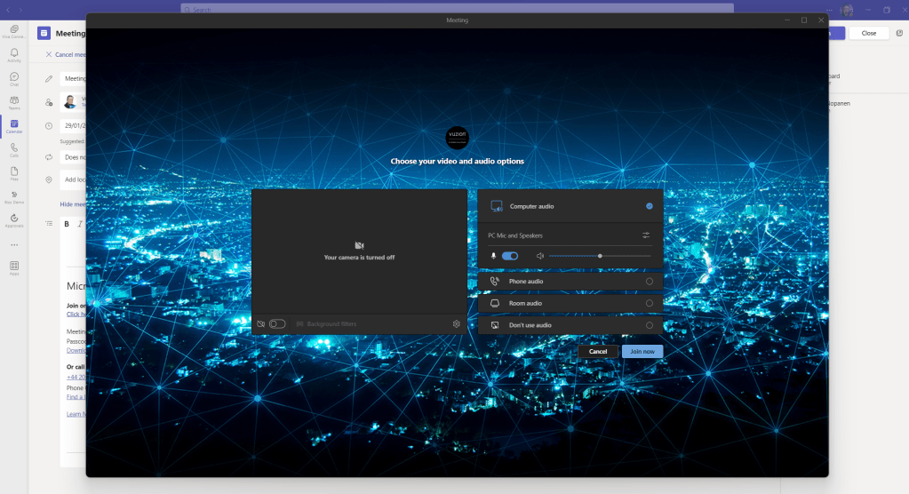The height and width of the screenshot is (494, 909).
Task: Open the Approvals app icon
Action: click(x=14, y=219)
